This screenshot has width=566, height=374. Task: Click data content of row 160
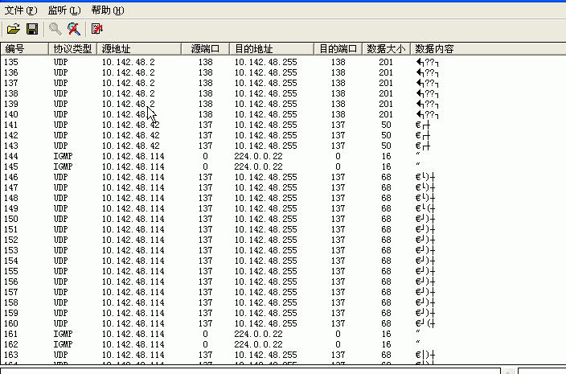click(x=425, y=324)
